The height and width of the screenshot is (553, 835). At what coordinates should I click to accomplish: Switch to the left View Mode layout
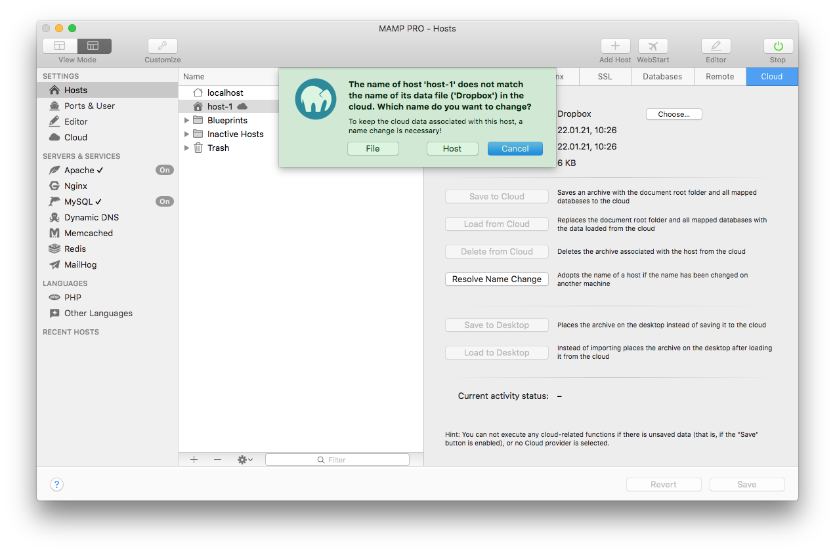(60, 46)
